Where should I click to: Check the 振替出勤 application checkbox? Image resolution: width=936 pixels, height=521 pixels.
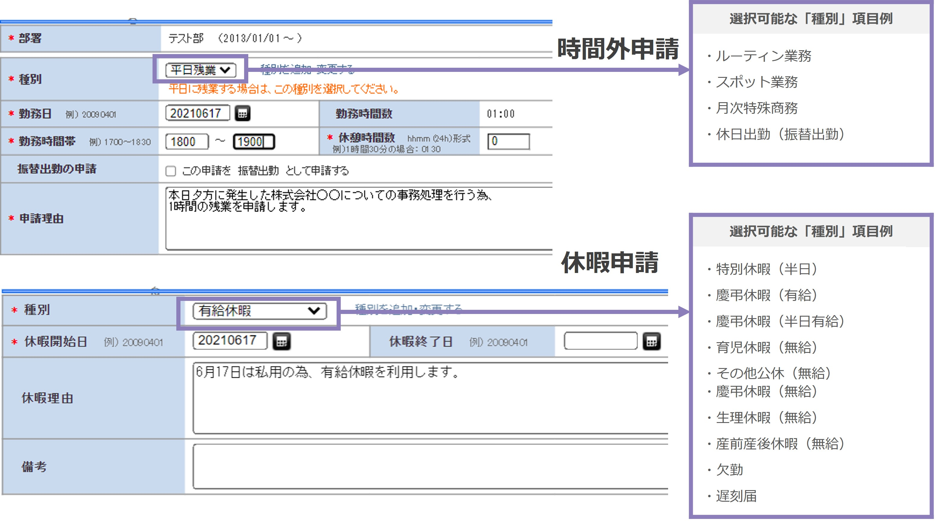point(170,170)
